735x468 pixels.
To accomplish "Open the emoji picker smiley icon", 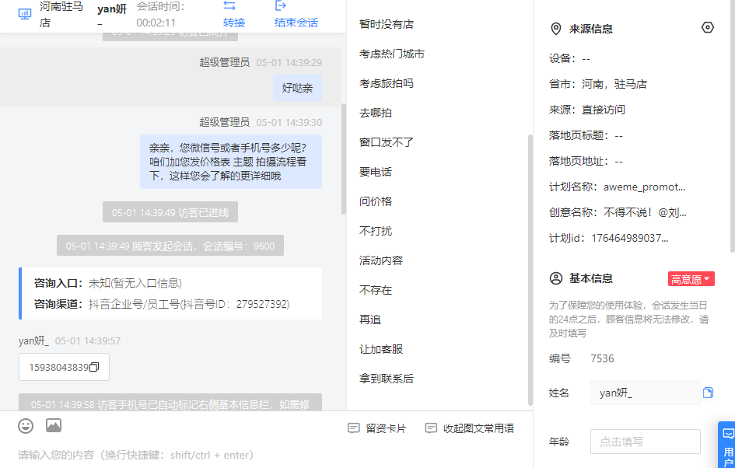I will (x=26, y=426).
